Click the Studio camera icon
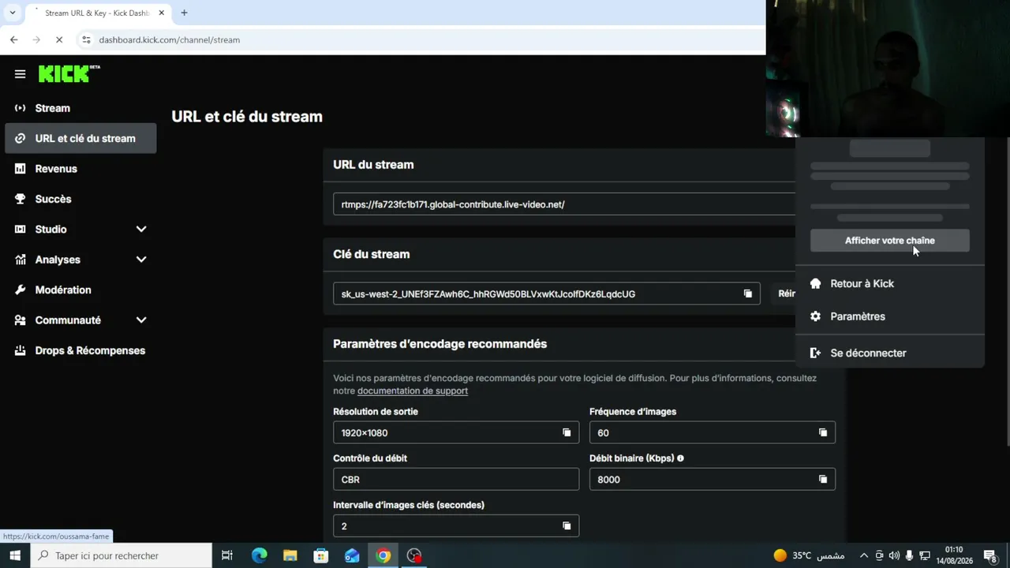 coord(21,230)
